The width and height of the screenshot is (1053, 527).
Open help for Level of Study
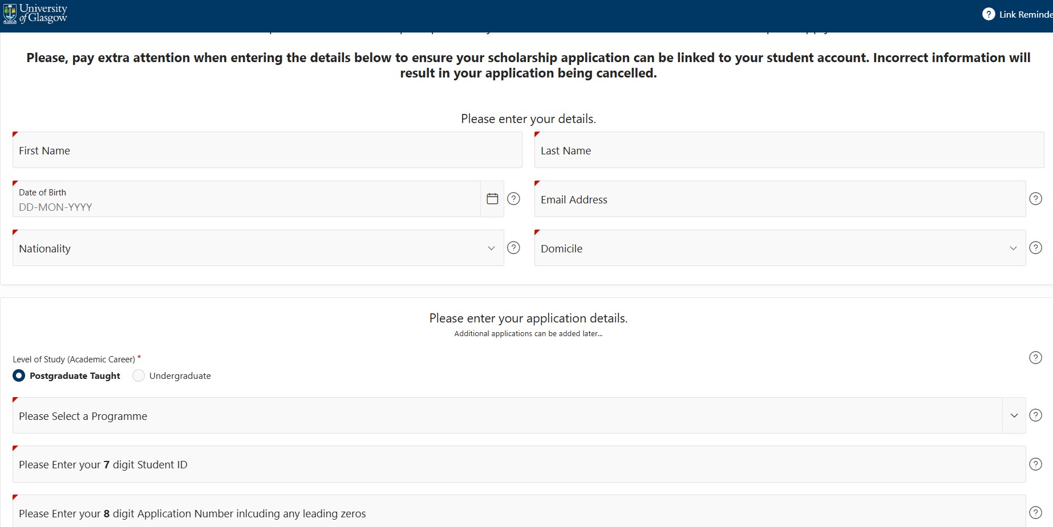1035,358
